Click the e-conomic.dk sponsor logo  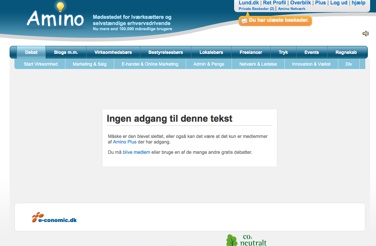(x=54, y=218)
